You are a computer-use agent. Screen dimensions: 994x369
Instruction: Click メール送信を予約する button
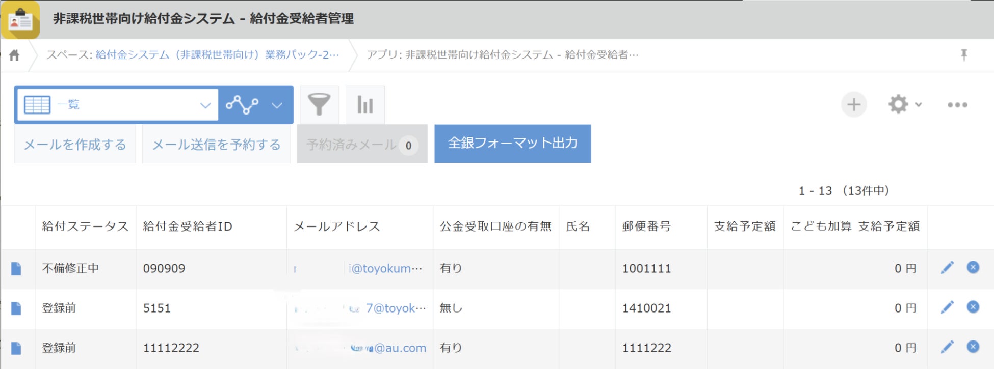[x=217, y=145]
